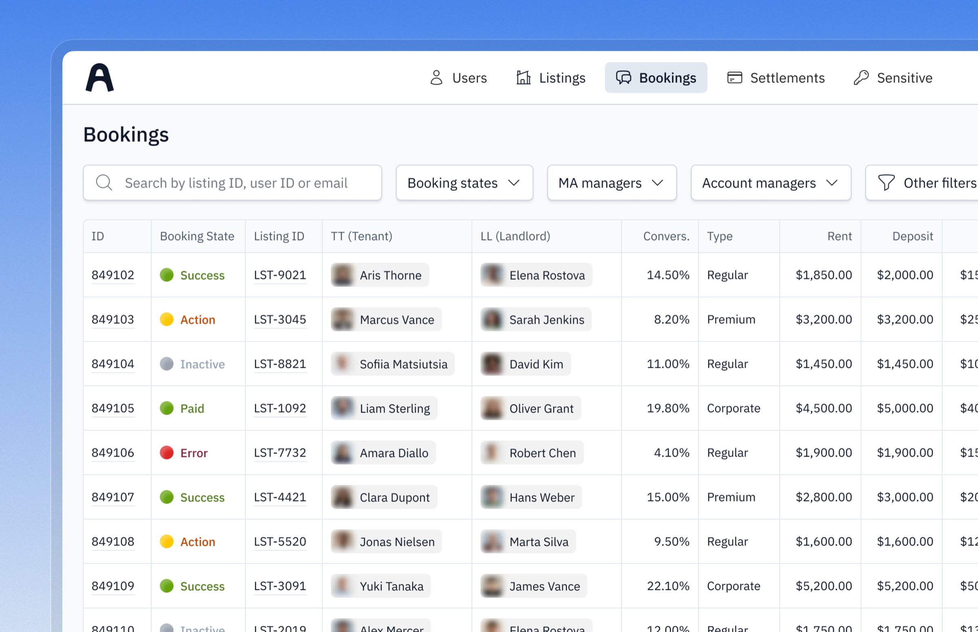The height and width of the screenshot is (632, 978).
Task: Open booking ID 849105 link
Action: 113,408
